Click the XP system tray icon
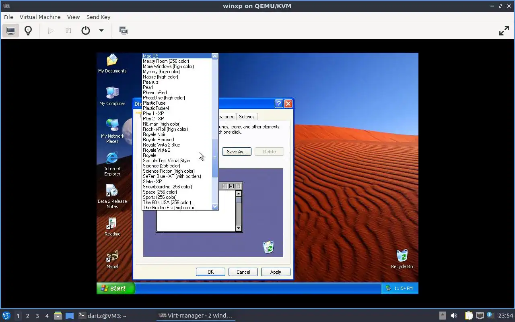The image size is (515, 322). click(388, 288)
